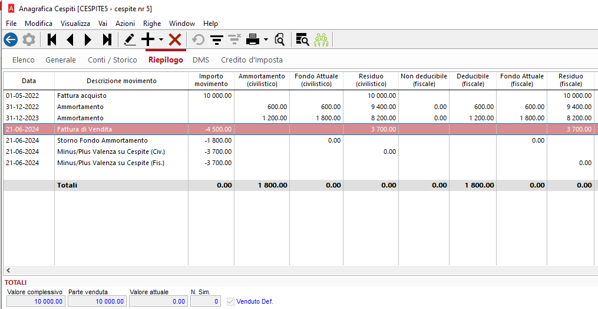598x309 pixels.
Task: Open the Righe menu
Action: tap(152, 24)
